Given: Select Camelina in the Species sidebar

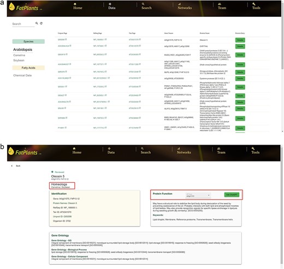Looking at the screenshot, I should click(19, 55).
